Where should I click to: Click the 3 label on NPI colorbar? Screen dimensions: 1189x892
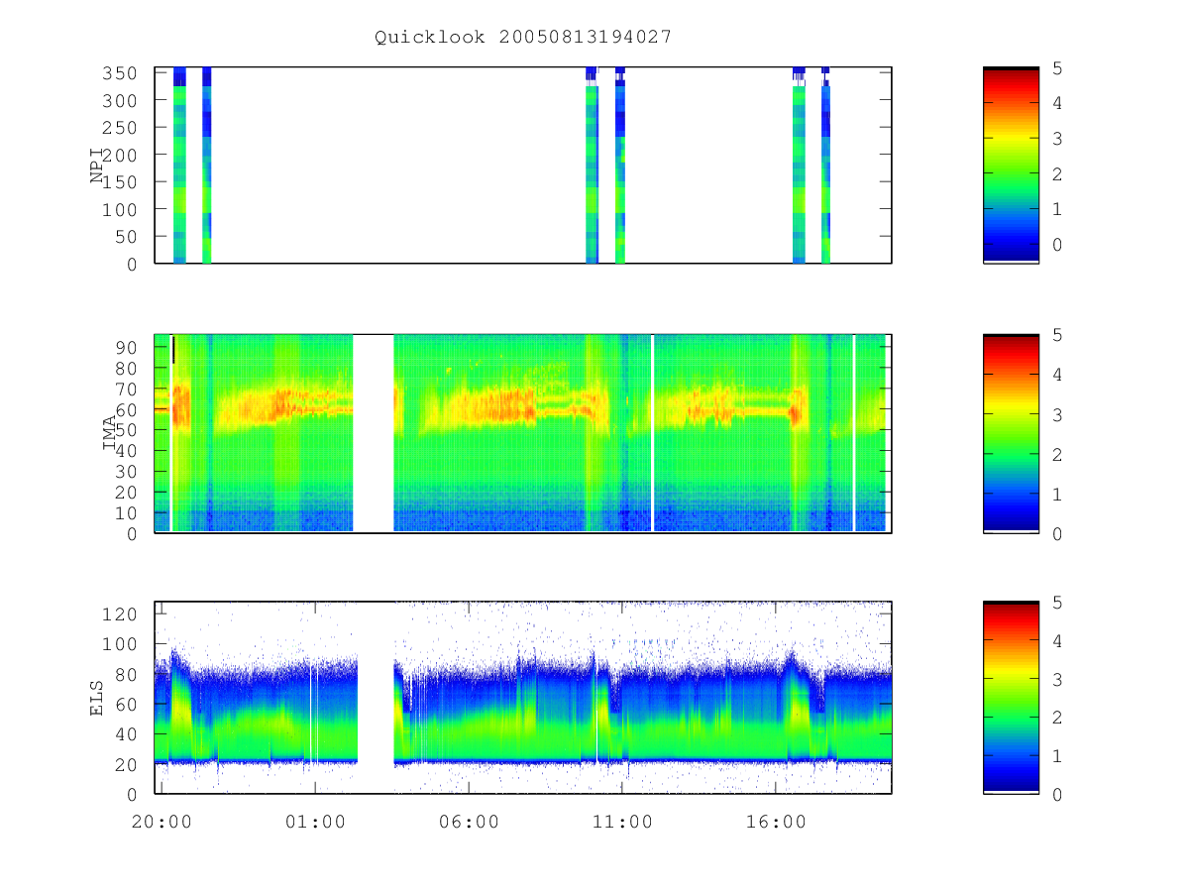pos(1057,139)
